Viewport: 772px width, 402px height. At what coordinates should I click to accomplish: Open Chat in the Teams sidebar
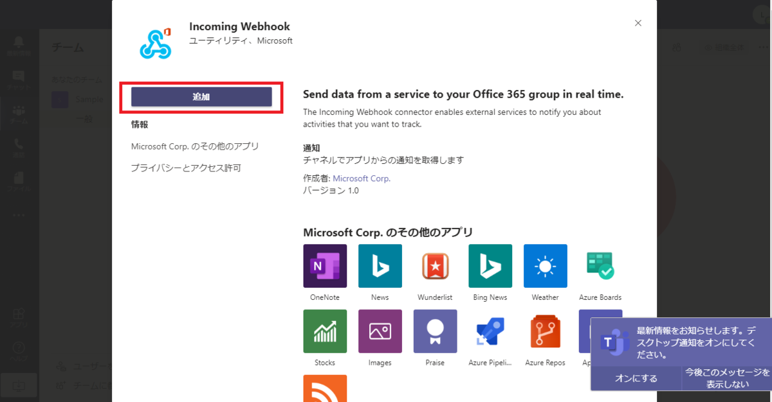[19, 80]
